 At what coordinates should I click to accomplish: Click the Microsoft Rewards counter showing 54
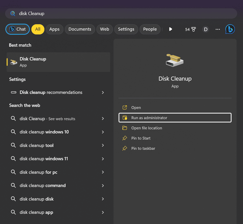pyautogui.click(x=190, y=29)
